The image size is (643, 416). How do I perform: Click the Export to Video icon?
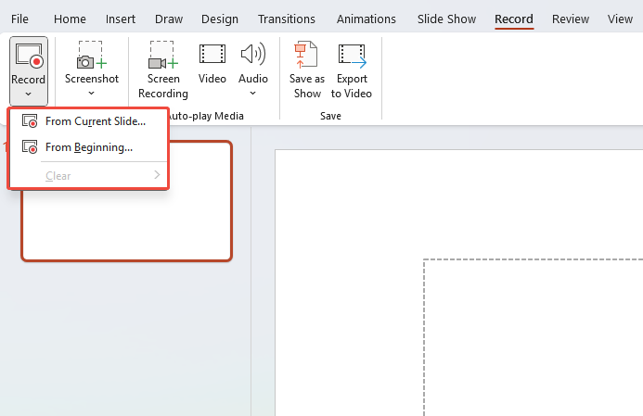[x=352, y=57]
